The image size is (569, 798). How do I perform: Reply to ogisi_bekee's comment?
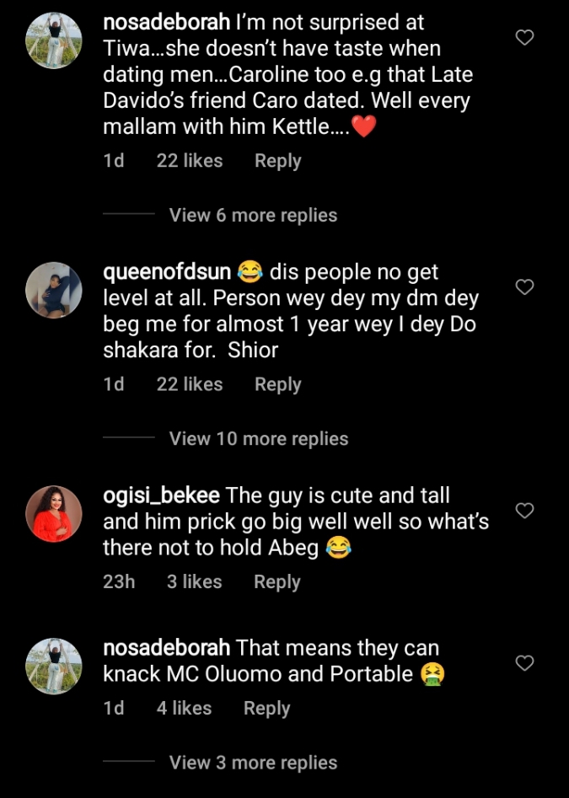click(276, 581)
